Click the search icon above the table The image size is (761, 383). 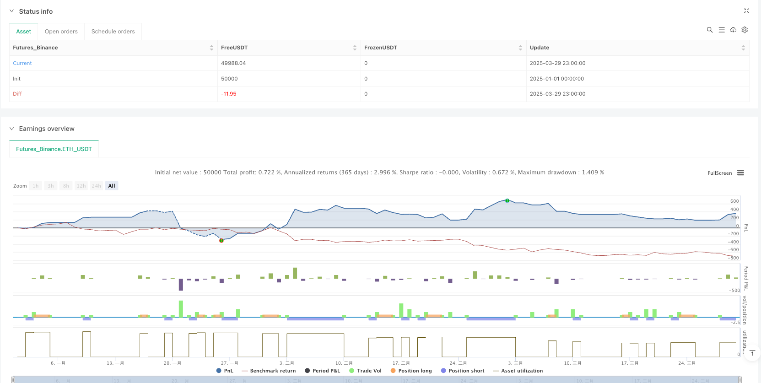pyautogui.click(x=710, y=30)
